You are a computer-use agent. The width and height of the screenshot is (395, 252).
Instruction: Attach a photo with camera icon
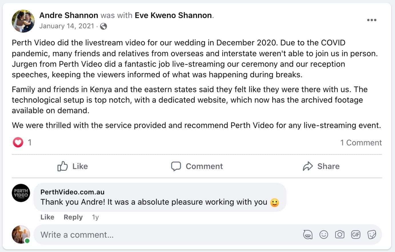point(340,235)
